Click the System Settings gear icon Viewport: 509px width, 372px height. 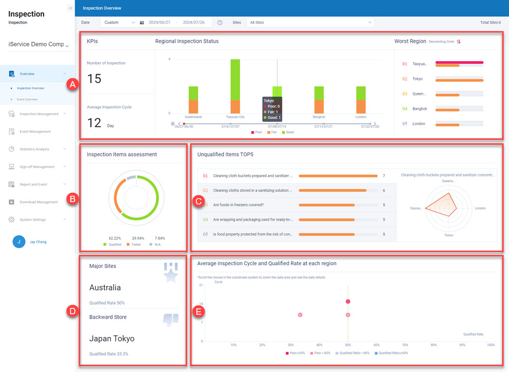(11, 220)
